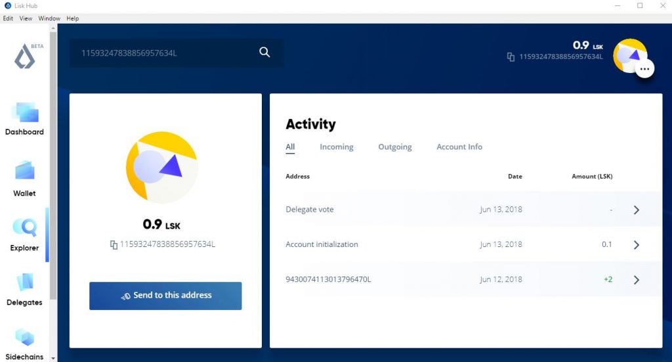
Task: Expand the Delegate vote transaction row
Action: pyautogui.click(x=637, y=210)
